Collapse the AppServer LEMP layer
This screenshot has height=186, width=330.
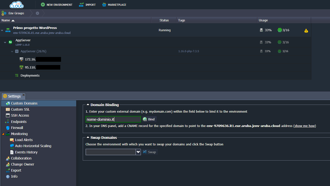click(5, 42)
